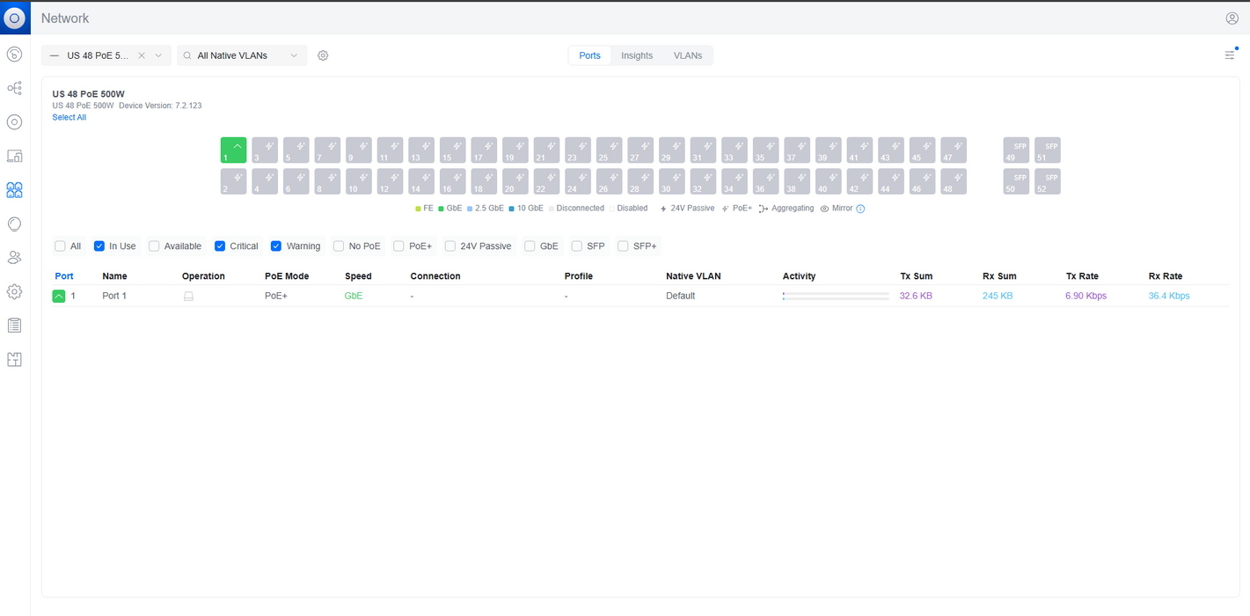The height and width of the screenshot is (616, 1250).
Task: Open the filter panel icon at top right
Action: [1230, 55]
